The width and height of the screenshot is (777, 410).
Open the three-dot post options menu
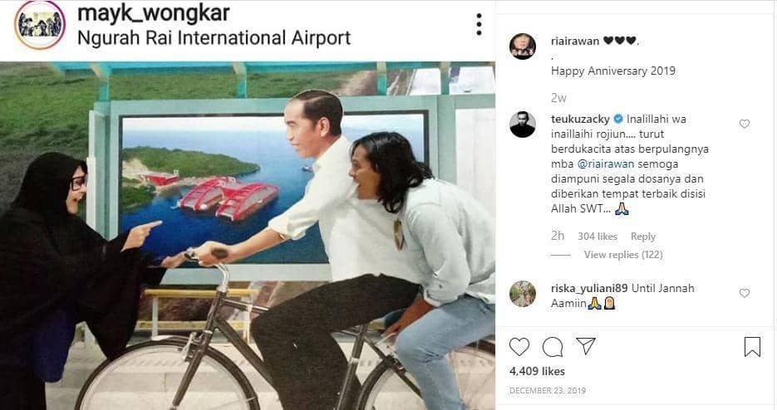point(479,24)
